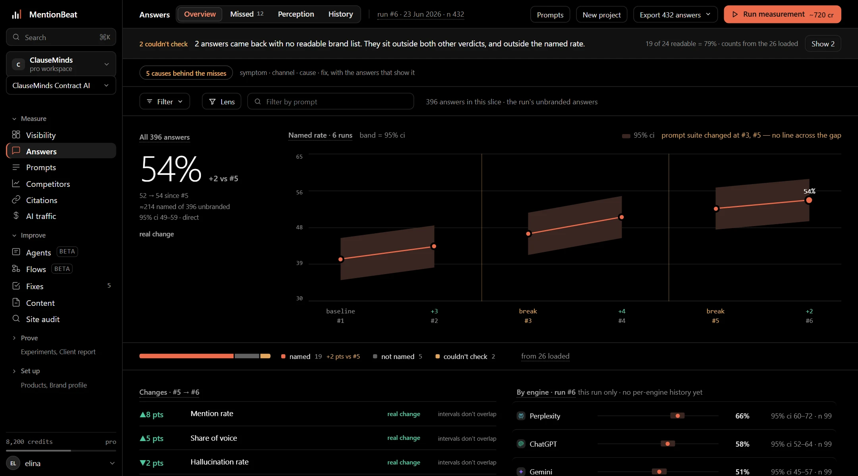Click the Content document icon
The width and height of the screenshot is (858, 476).
(x=16, y=303)
